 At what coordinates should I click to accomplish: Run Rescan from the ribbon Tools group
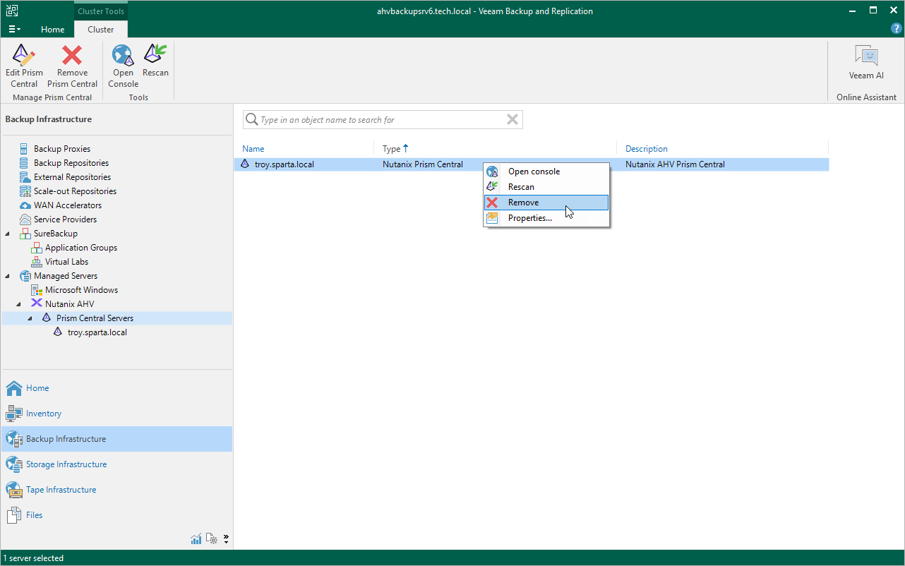155,61
